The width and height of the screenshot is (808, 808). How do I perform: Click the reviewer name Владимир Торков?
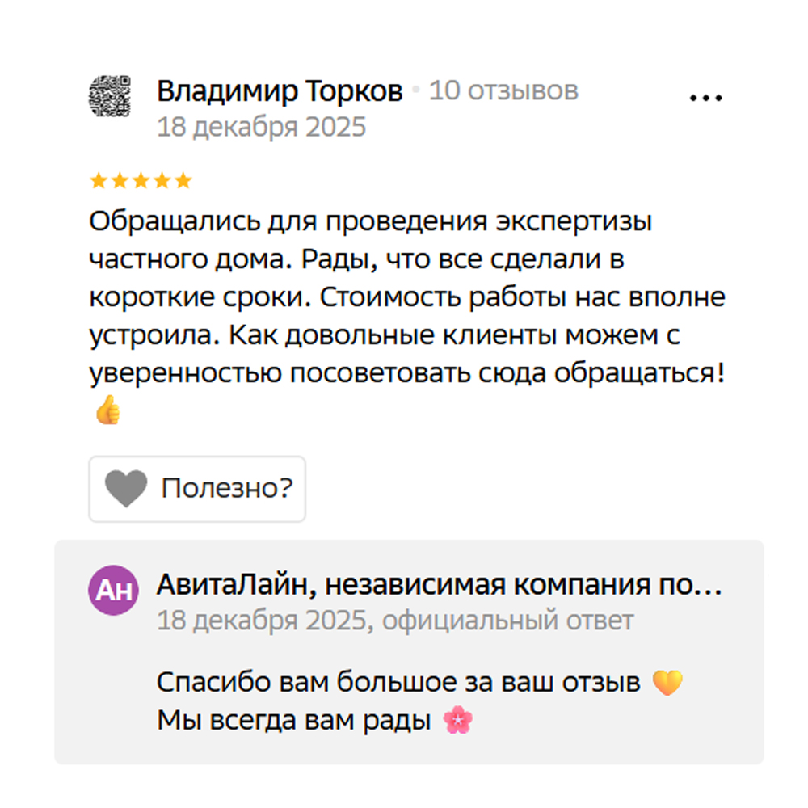(279, 92)
